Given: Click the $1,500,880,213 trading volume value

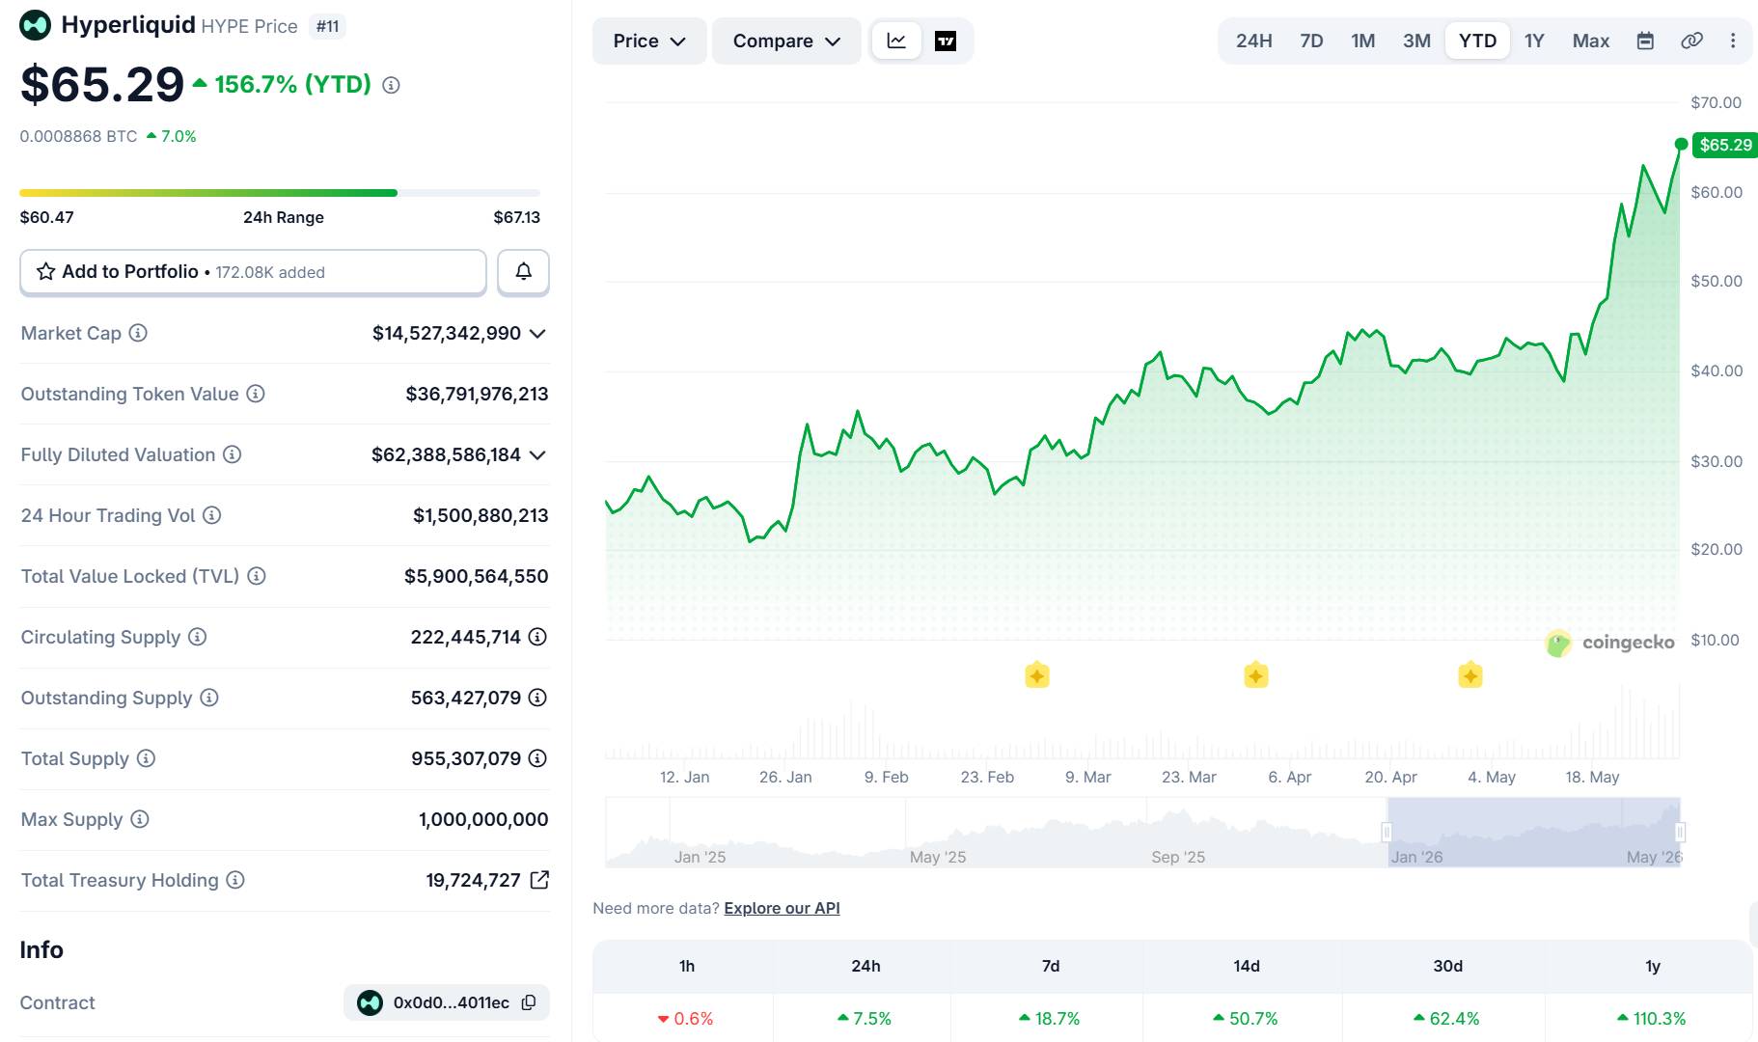Looking at the screenshot, I should pos(481,515).
